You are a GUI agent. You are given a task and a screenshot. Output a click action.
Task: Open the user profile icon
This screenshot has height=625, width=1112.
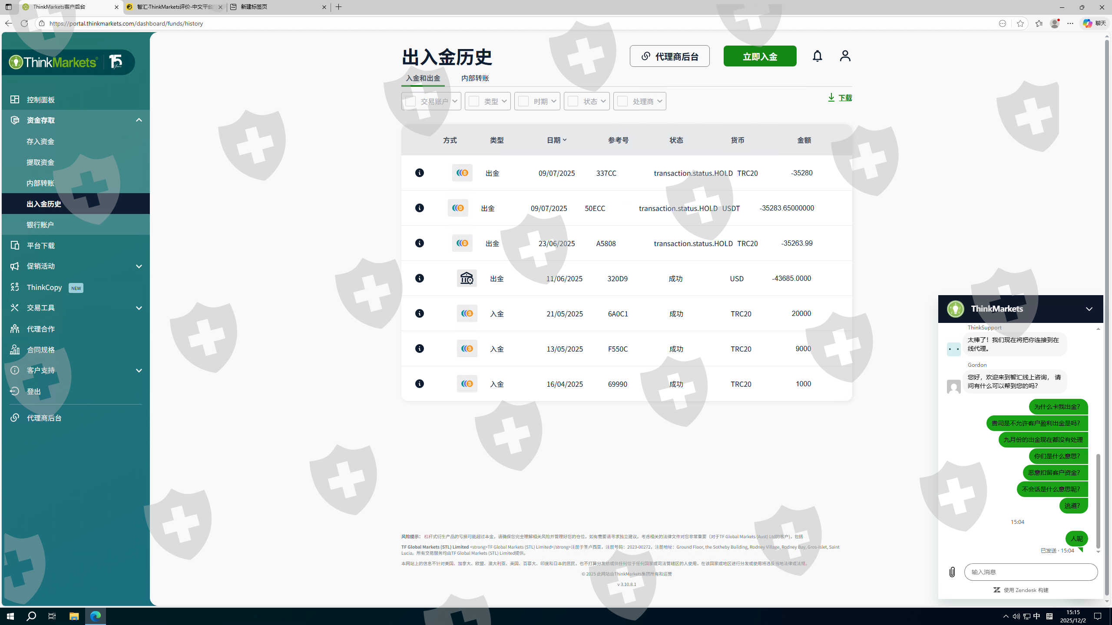pyautogui.click(x=845, y=56)
